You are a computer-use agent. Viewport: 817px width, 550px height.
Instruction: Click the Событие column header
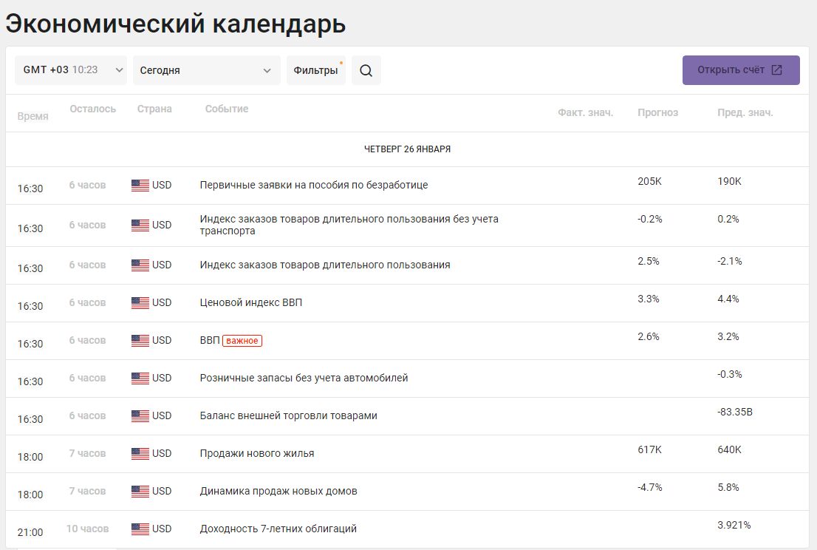[227, 109]
